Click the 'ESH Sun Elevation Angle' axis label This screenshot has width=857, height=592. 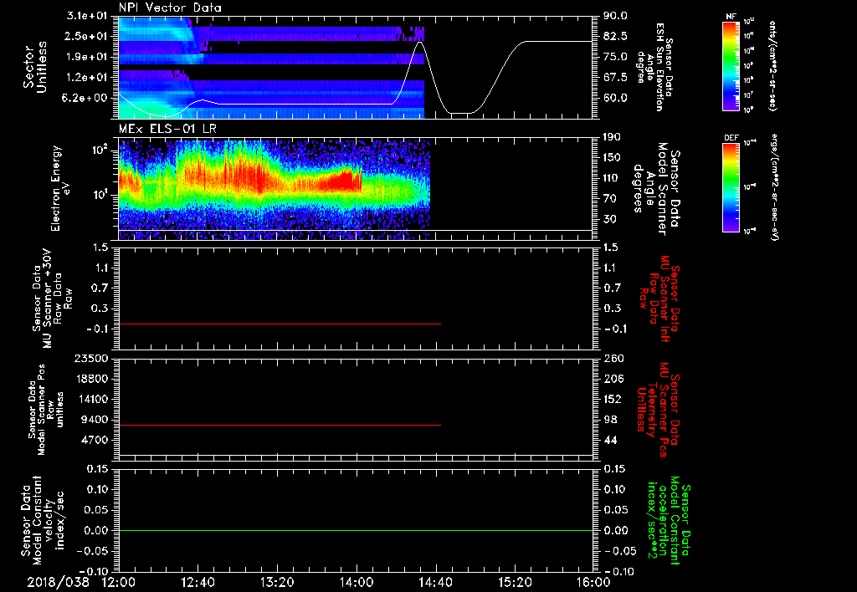653,67
